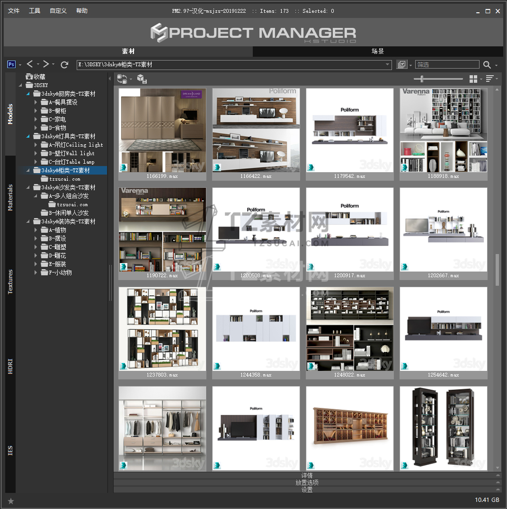The image size is (507, 509).
Task: Click the thumbnail grid view icon
Action: coord(473,79)
